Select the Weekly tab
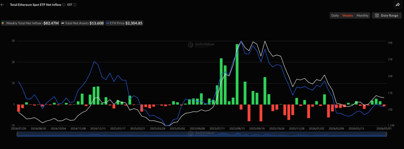 [x=348, y=15]
